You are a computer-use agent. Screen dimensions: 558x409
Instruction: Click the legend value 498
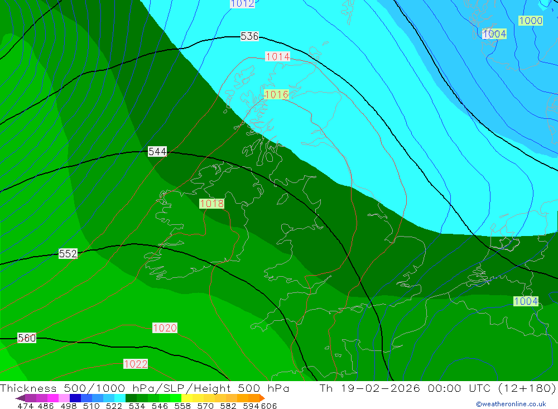[69, 406]
